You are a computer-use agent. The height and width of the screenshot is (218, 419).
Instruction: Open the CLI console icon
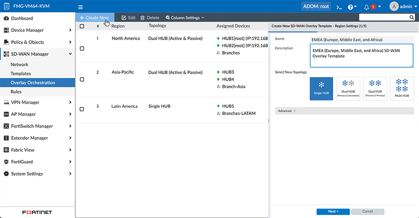pos(339,7)
